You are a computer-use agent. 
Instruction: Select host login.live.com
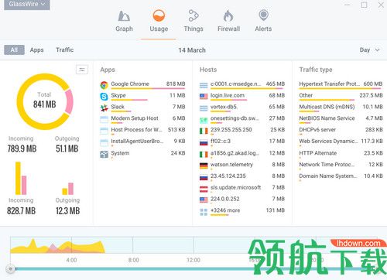[x=228, y=95]
